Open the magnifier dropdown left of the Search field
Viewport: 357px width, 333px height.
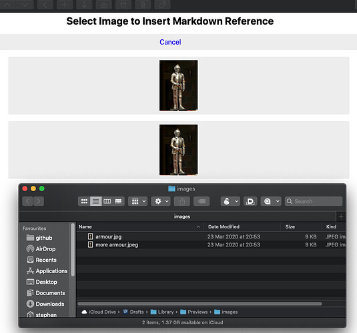point(271,201)
